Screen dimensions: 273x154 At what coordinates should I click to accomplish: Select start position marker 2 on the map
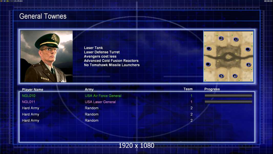[221, 38]
